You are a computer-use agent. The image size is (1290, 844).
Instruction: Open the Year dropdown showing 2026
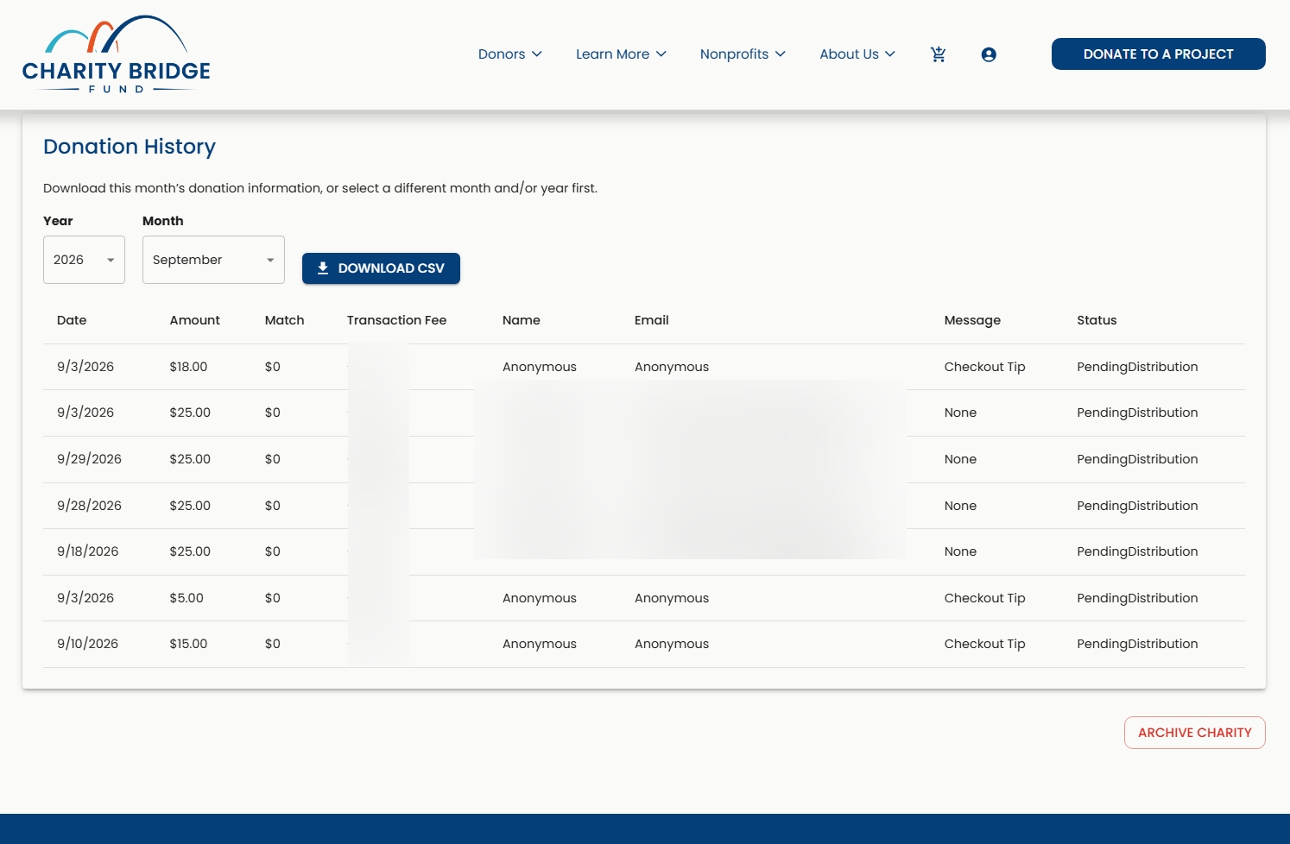click(84, 260)
